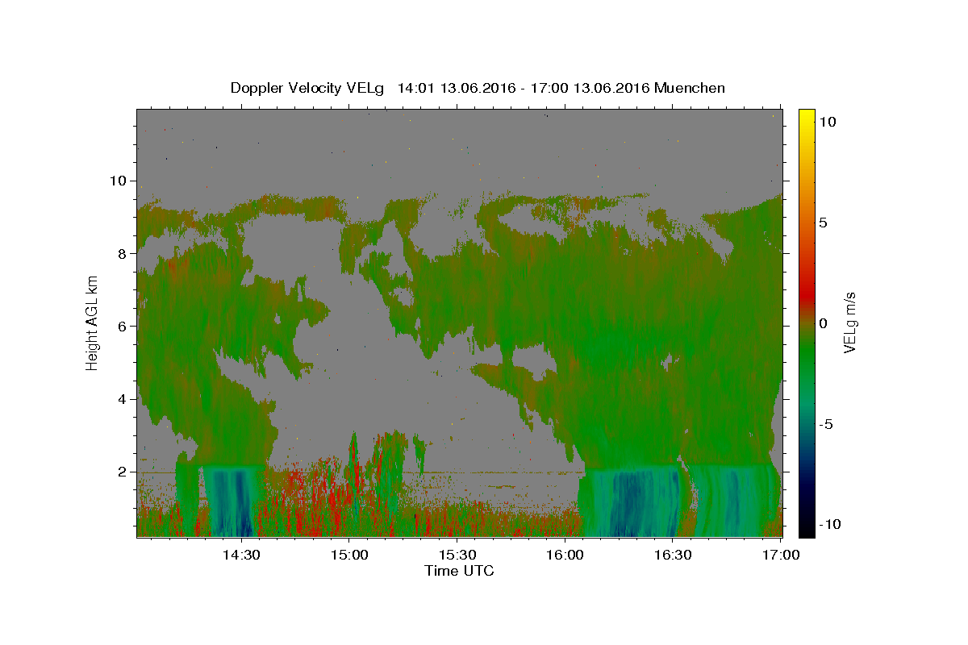
Task: Click the 15:30 time axis label
Action: [x=457, y=555]
